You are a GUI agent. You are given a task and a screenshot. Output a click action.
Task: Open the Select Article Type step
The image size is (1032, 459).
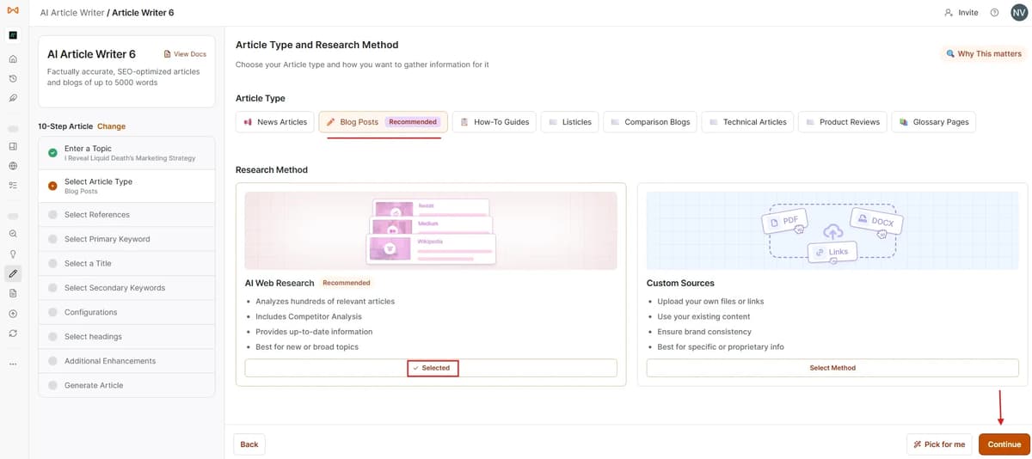[126, 186]
